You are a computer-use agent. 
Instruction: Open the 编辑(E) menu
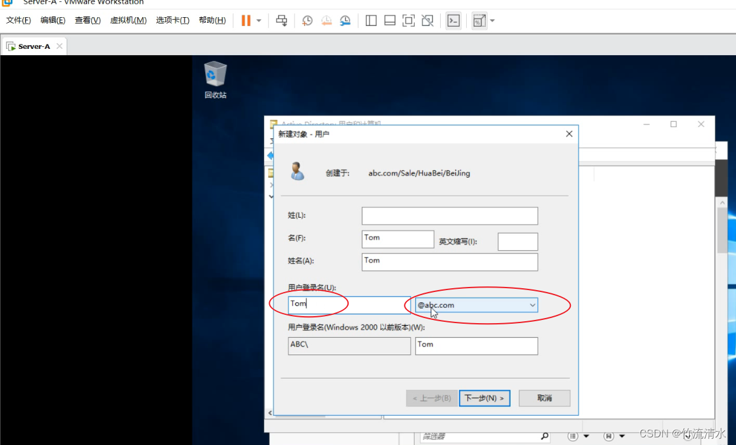53,20
